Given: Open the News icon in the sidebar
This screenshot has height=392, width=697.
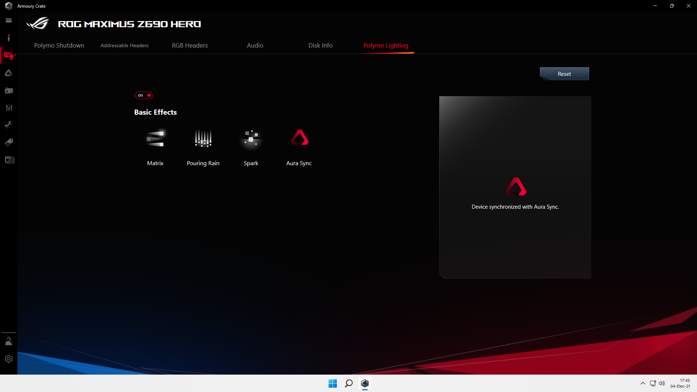Looking at the screenshot, I should point(9,160).
